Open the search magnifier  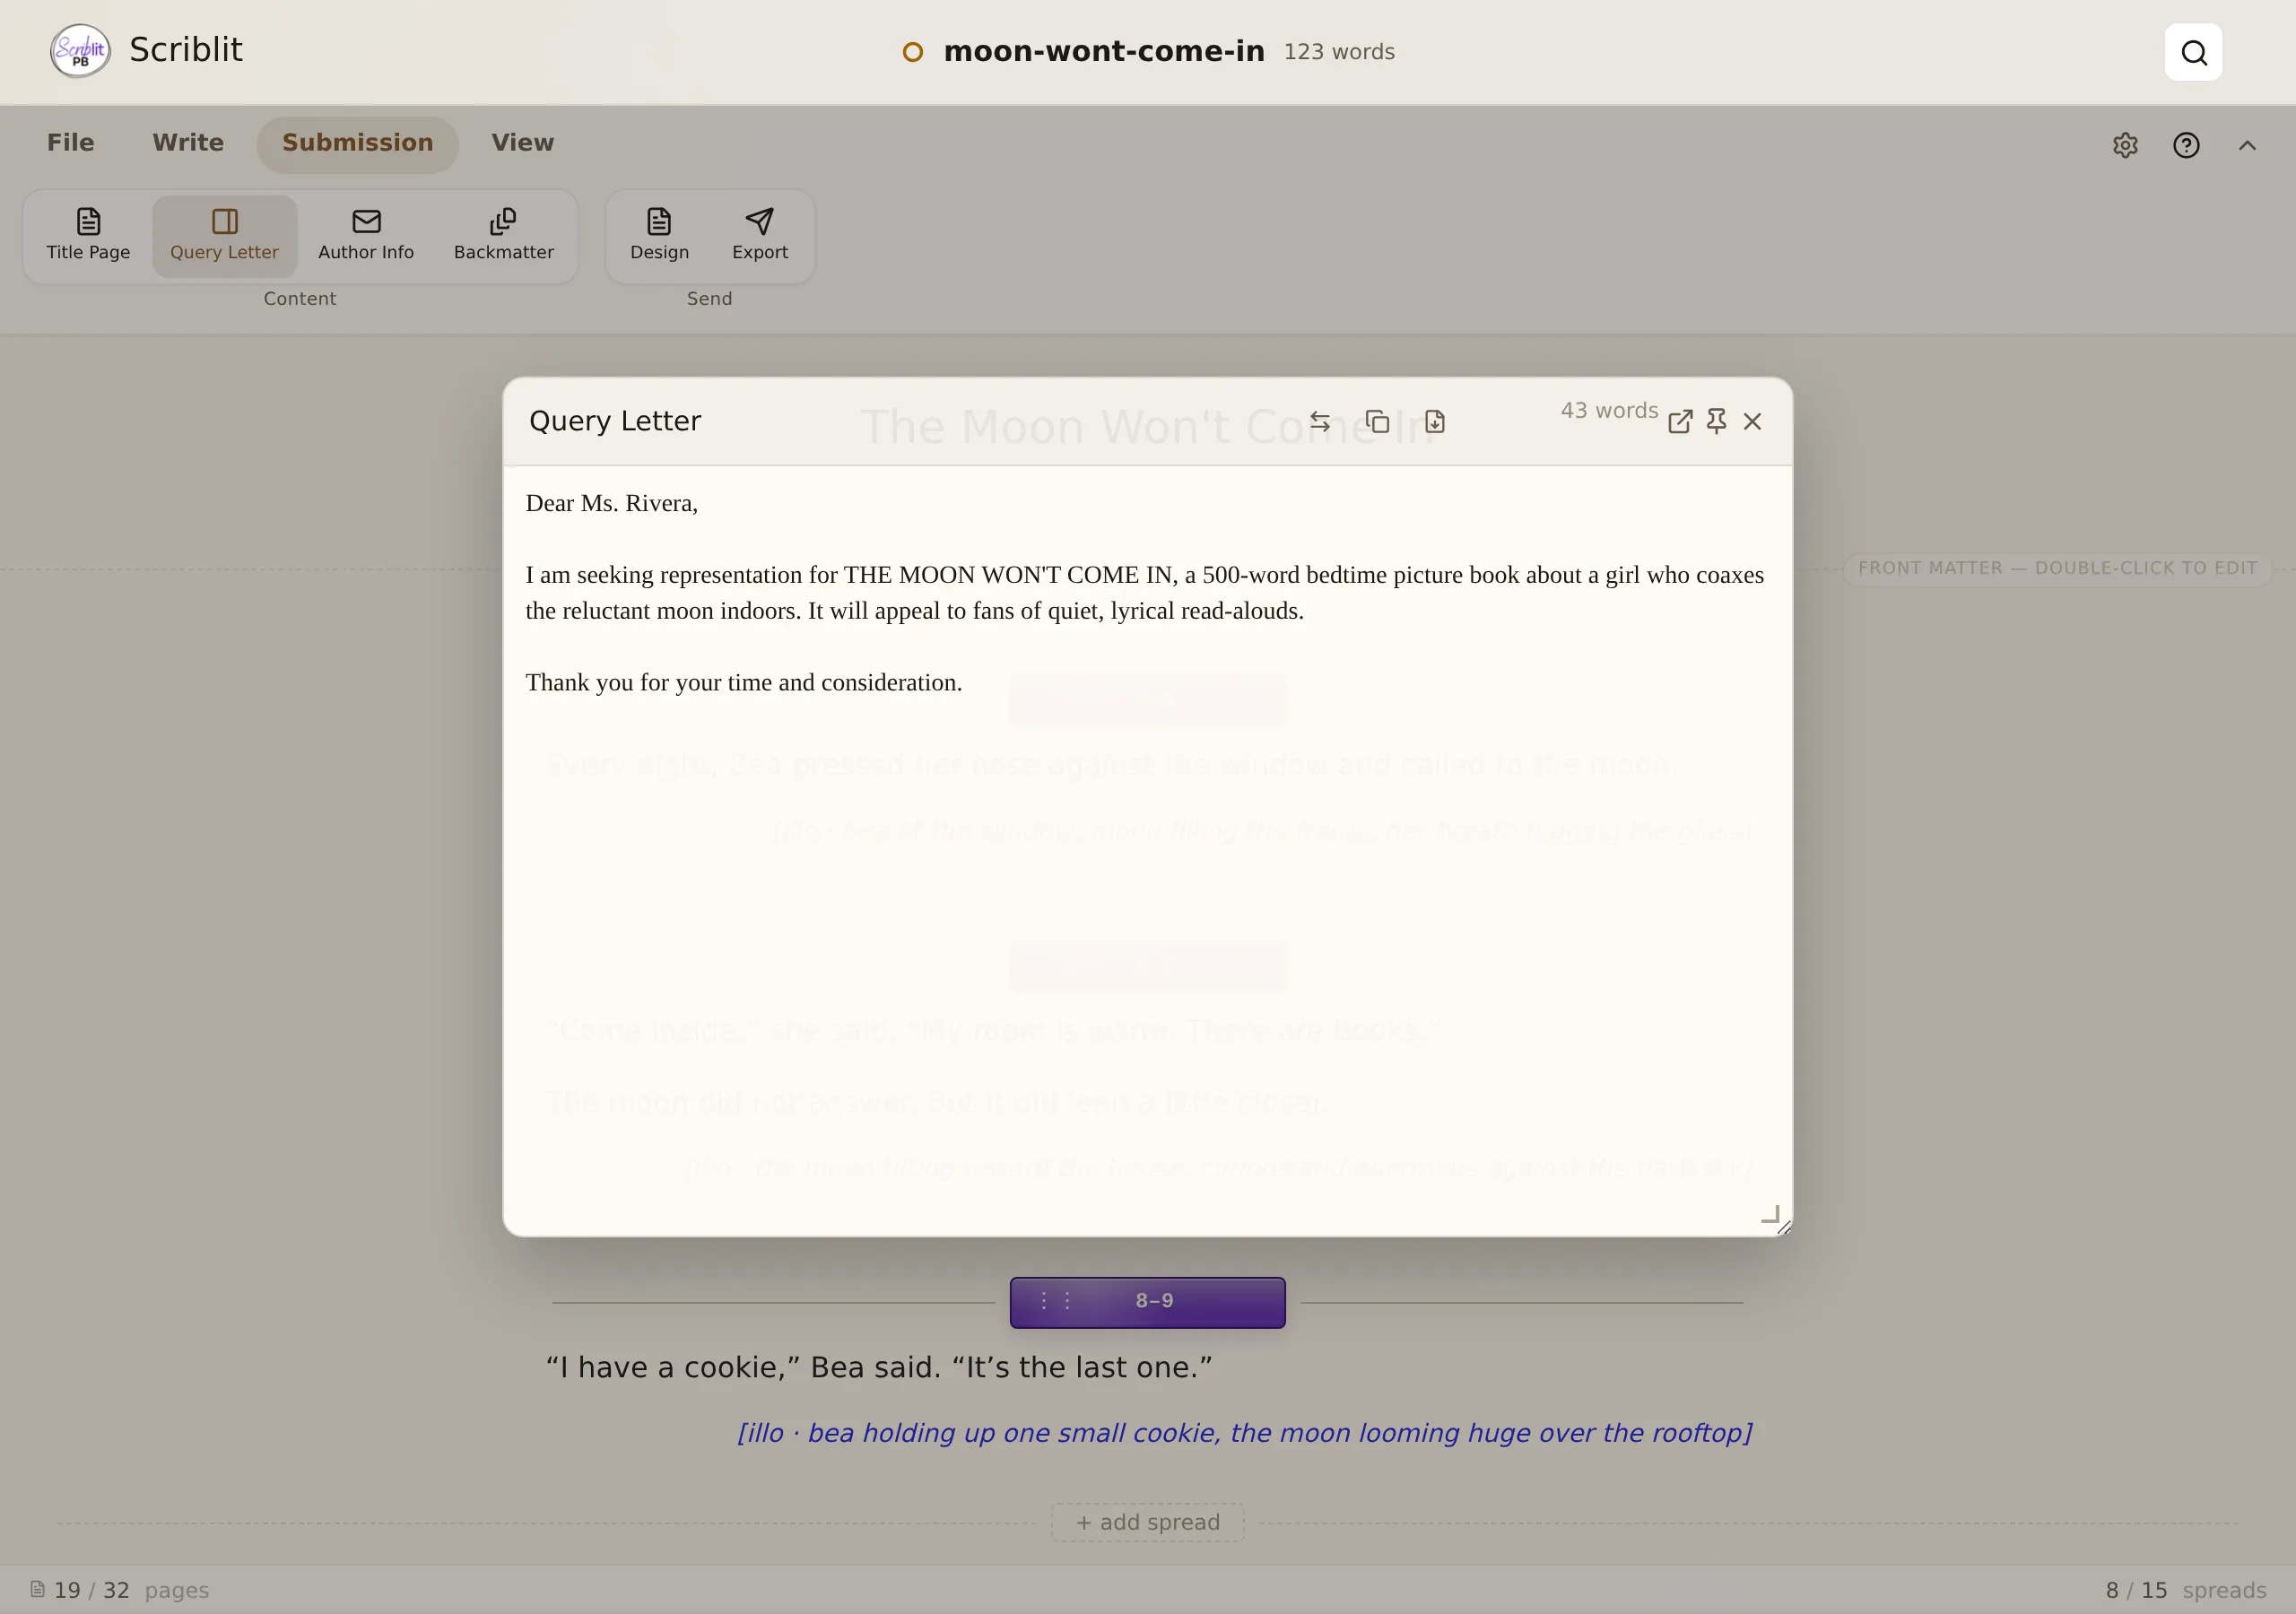2193,52
